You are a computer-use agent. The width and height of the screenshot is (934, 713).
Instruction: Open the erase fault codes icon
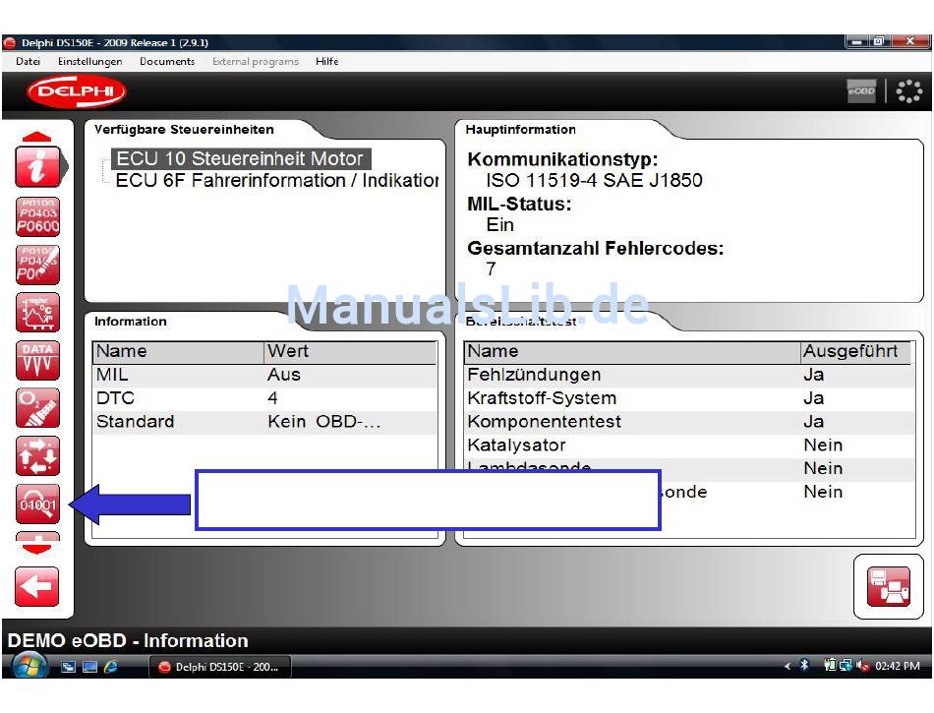(x=37, y=265)
